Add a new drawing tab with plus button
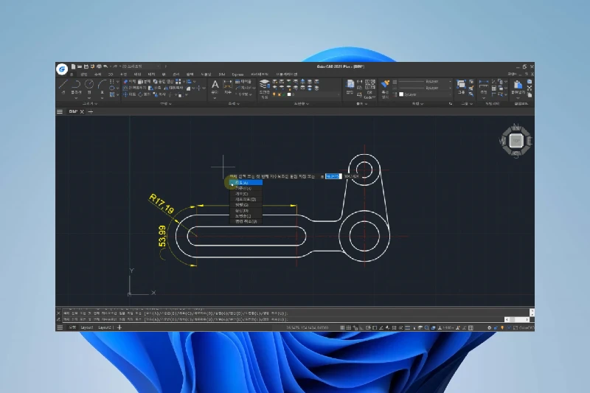The height and width of the screenshot is (393, 590). tap(91, 112)
